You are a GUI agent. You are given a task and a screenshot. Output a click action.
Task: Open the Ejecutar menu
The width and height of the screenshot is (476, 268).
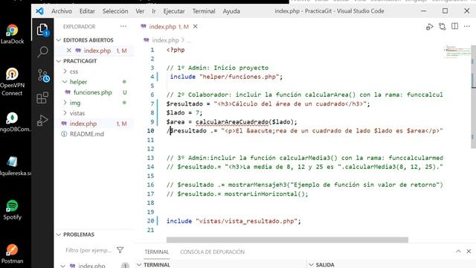[x=174, y=11]
